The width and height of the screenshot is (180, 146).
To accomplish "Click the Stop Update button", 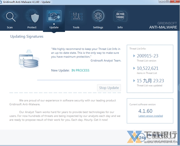I will pyautogui.click(x=109, y=88).
